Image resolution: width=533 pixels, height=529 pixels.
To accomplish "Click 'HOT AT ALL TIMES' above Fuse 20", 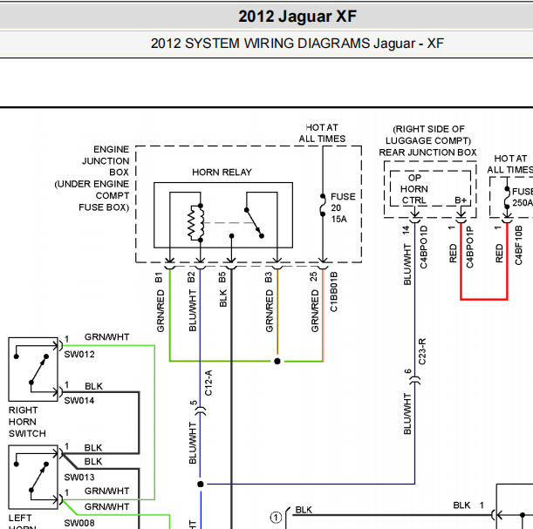I will 322,133.
